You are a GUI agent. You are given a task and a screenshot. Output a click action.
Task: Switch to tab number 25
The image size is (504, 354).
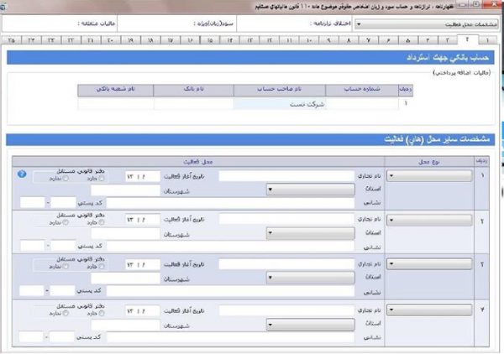point(12,39)
